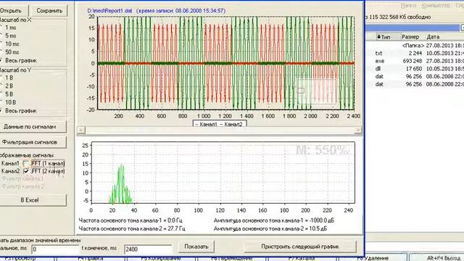Click F6 Перемещение in file manager bar
The height and width of the screenshot is (261, 464).
231,258
